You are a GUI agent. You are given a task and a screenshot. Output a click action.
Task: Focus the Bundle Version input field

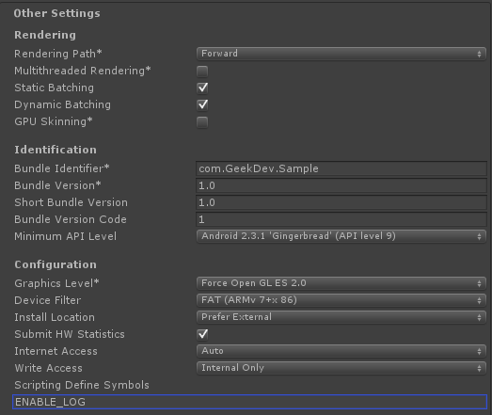point(341,185)
